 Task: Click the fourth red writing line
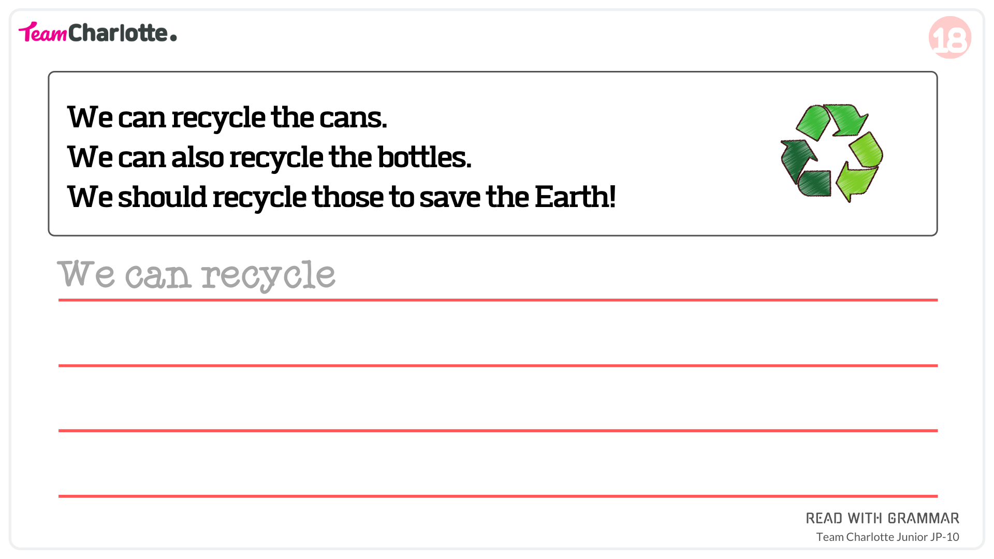(498, 496)
